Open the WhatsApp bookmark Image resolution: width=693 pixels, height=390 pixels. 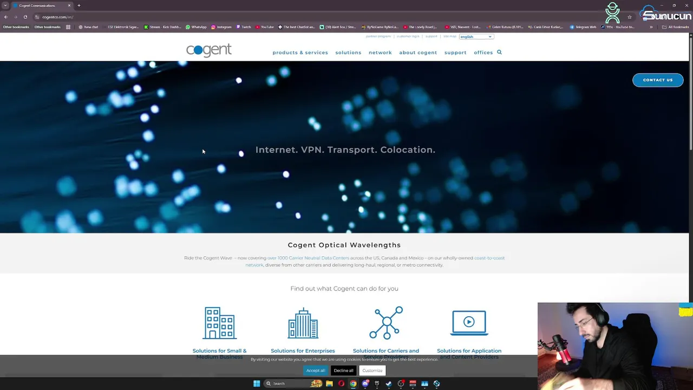[196, 27]
